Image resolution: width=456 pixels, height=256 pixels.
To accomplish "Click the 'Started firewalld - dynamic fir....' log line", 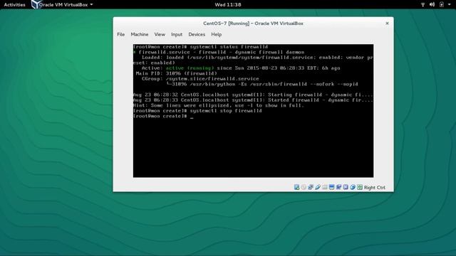I will click(253, 100).
